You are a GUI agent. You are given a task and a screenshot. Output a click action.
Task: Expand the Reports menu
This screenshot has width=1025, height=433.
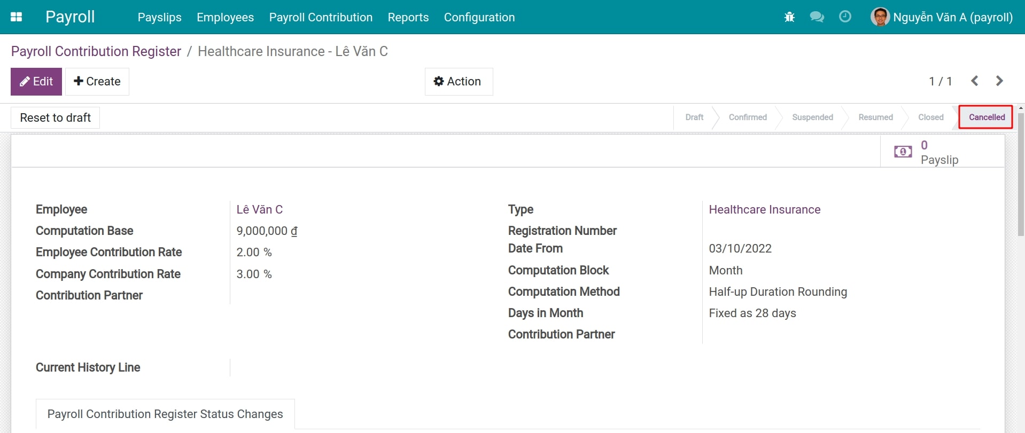click(408, 17)
